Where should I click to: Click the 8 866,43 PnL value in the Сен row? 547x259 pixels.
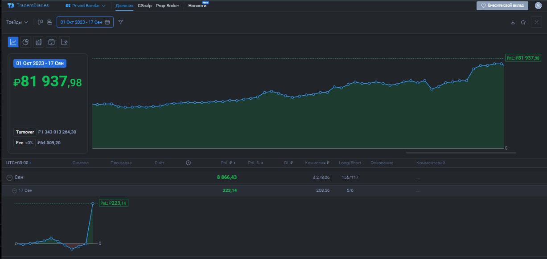point(227,177)
